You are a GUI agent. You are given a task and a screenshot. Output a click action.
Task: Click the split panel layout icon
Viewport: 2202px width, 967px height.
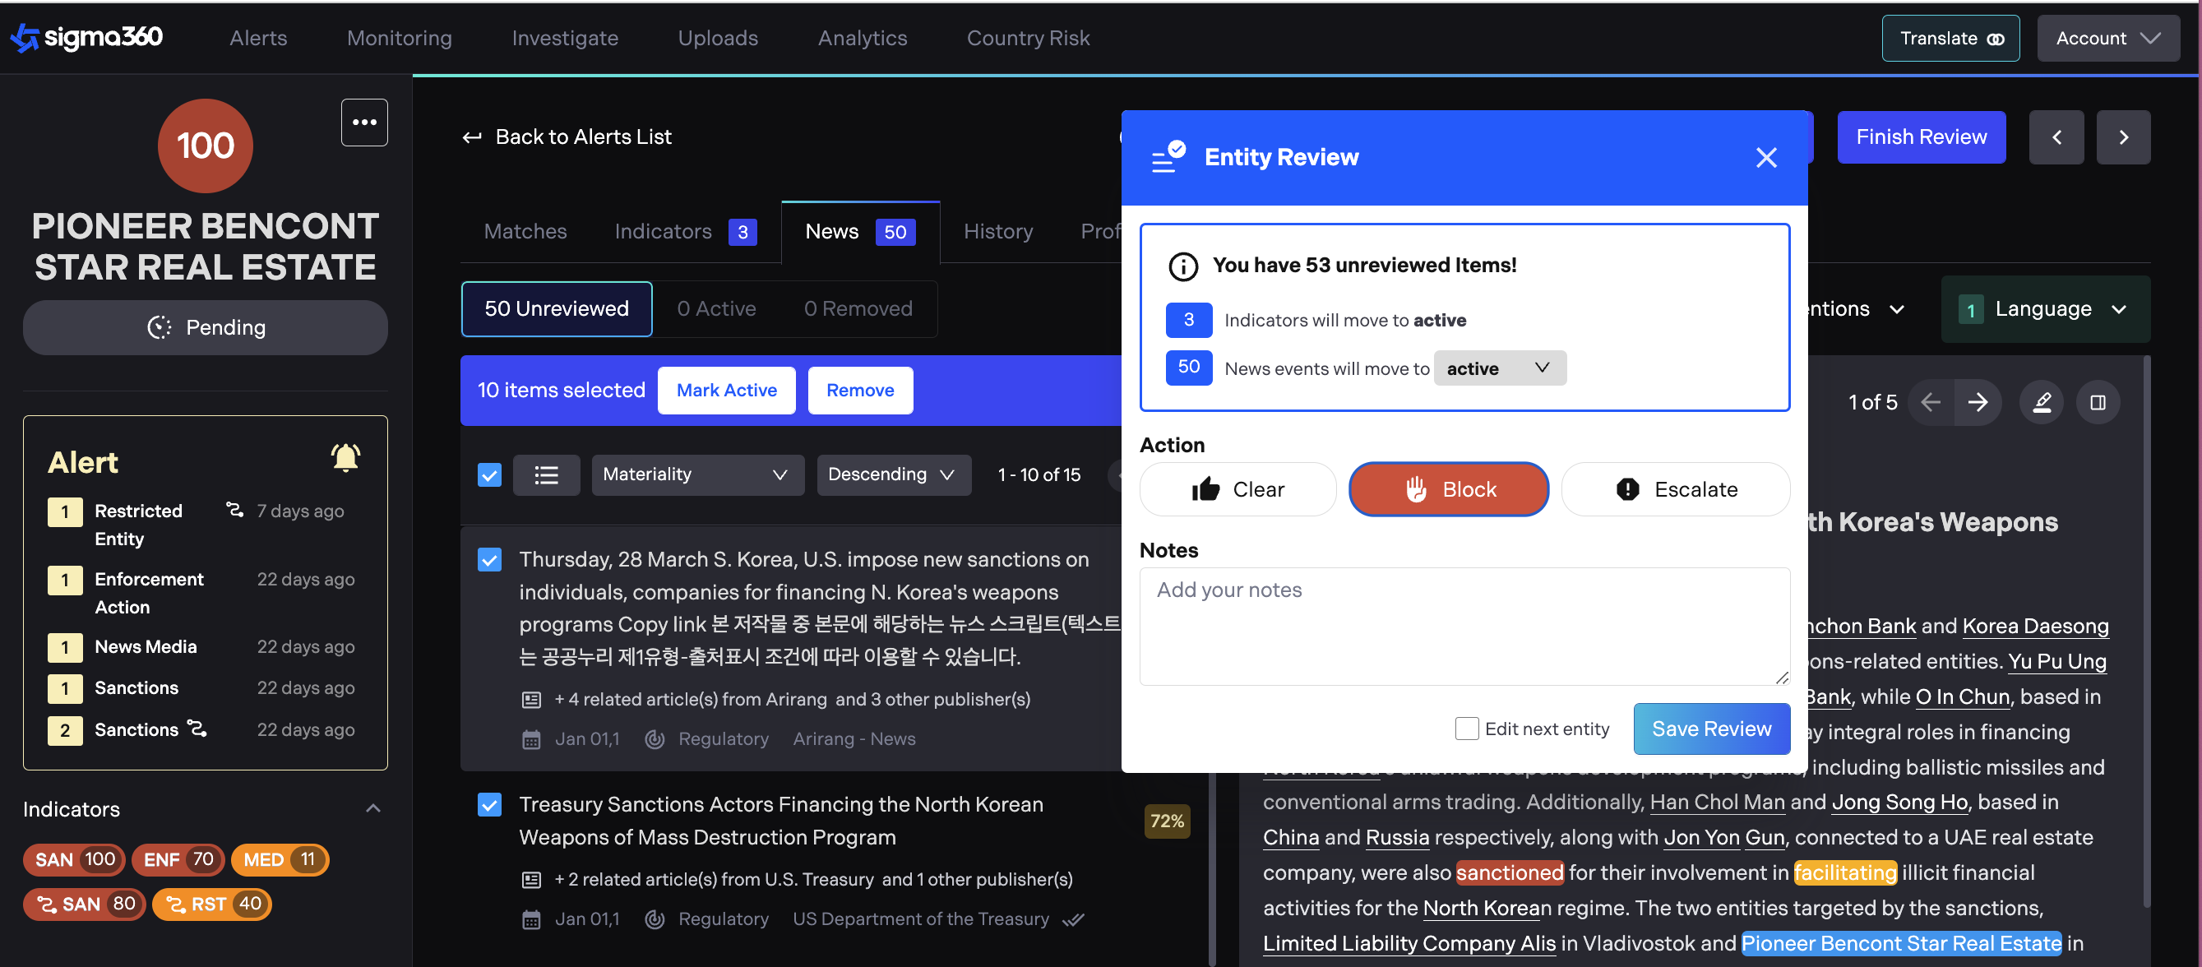(2098, 402)
